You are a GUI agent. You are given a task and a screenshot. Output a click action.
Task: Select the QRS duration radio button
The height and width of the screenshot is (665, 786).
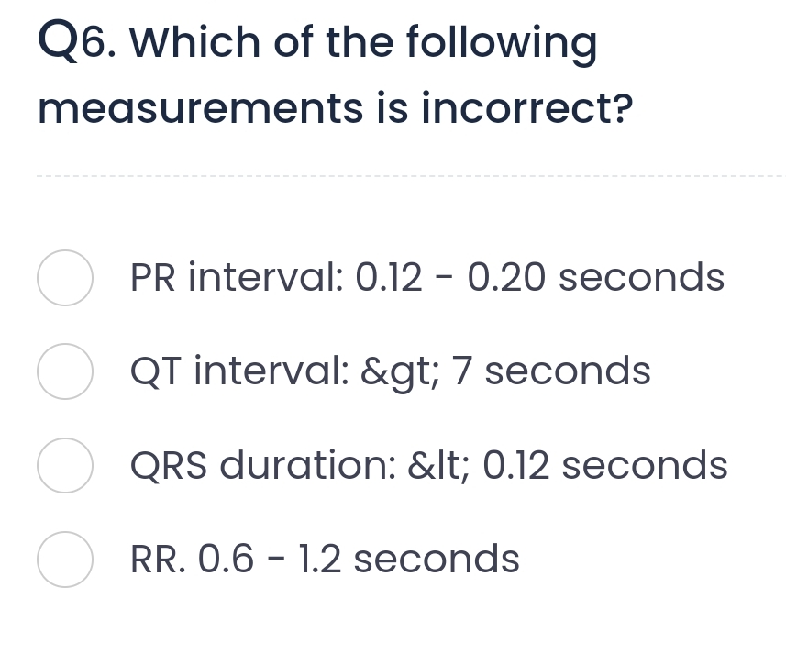(x=64, y=466)
